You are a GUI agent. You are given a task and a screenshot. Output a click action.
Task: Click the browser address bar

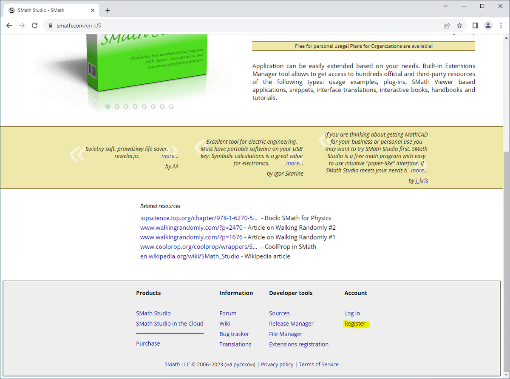tap(170, 25)
